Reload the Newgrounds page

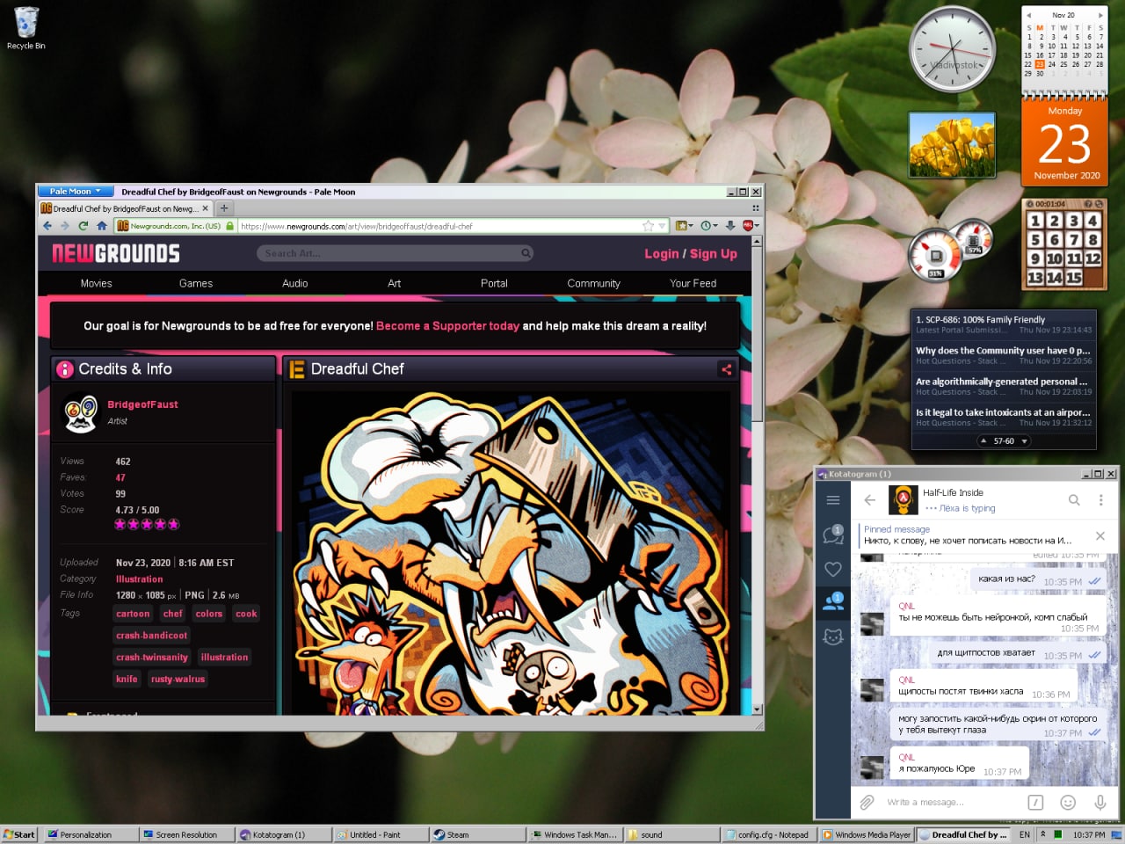pos(83,226)
